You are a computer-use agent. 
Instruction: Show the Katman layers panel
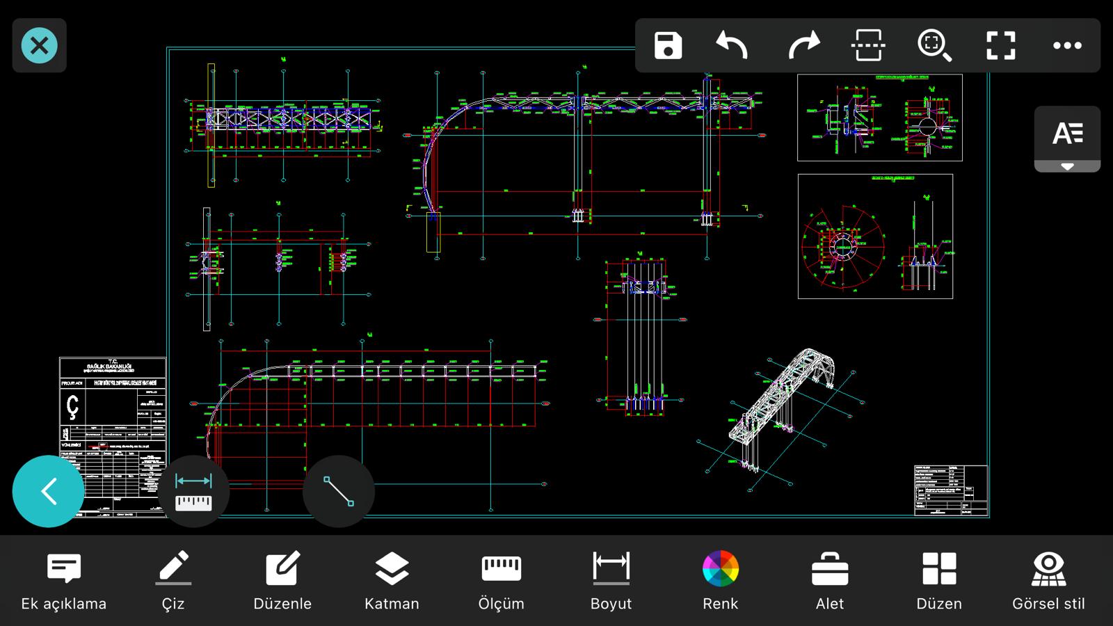pos(392,581)
